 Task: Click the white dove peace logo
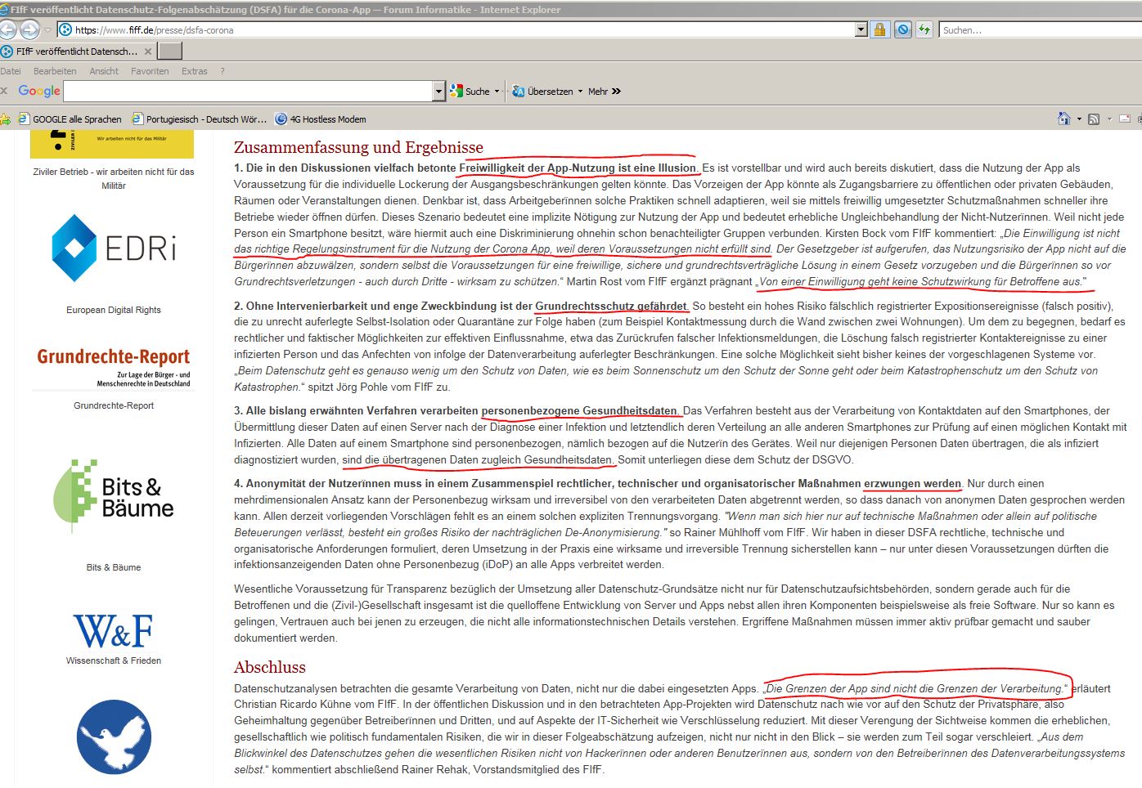click(x=114, y=737)
